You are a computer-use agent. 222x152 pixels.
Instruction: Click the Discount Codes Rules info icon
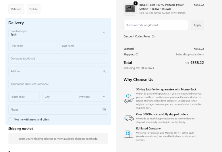pyautogui.click(x=153, y=36)
